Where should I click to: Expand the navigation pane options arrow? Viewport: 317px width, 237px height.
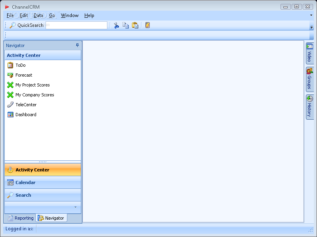(75, 207)
